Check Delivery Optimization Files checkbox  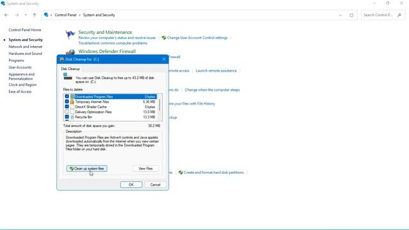pyautogui.click(x=67, y=112)
